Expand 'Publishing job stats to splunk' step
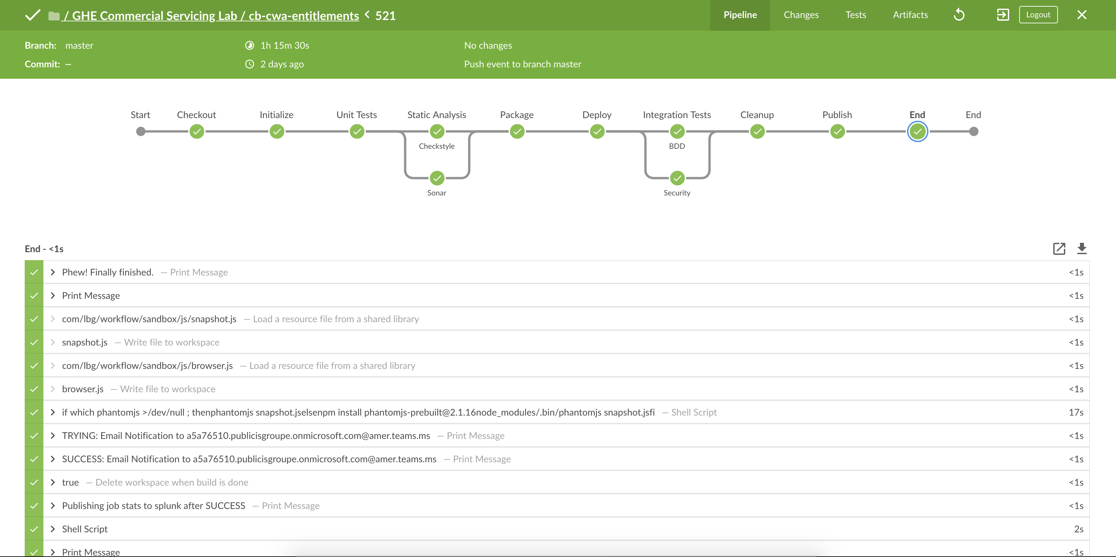Screen dimensions: 1116x557 (53, 505)
